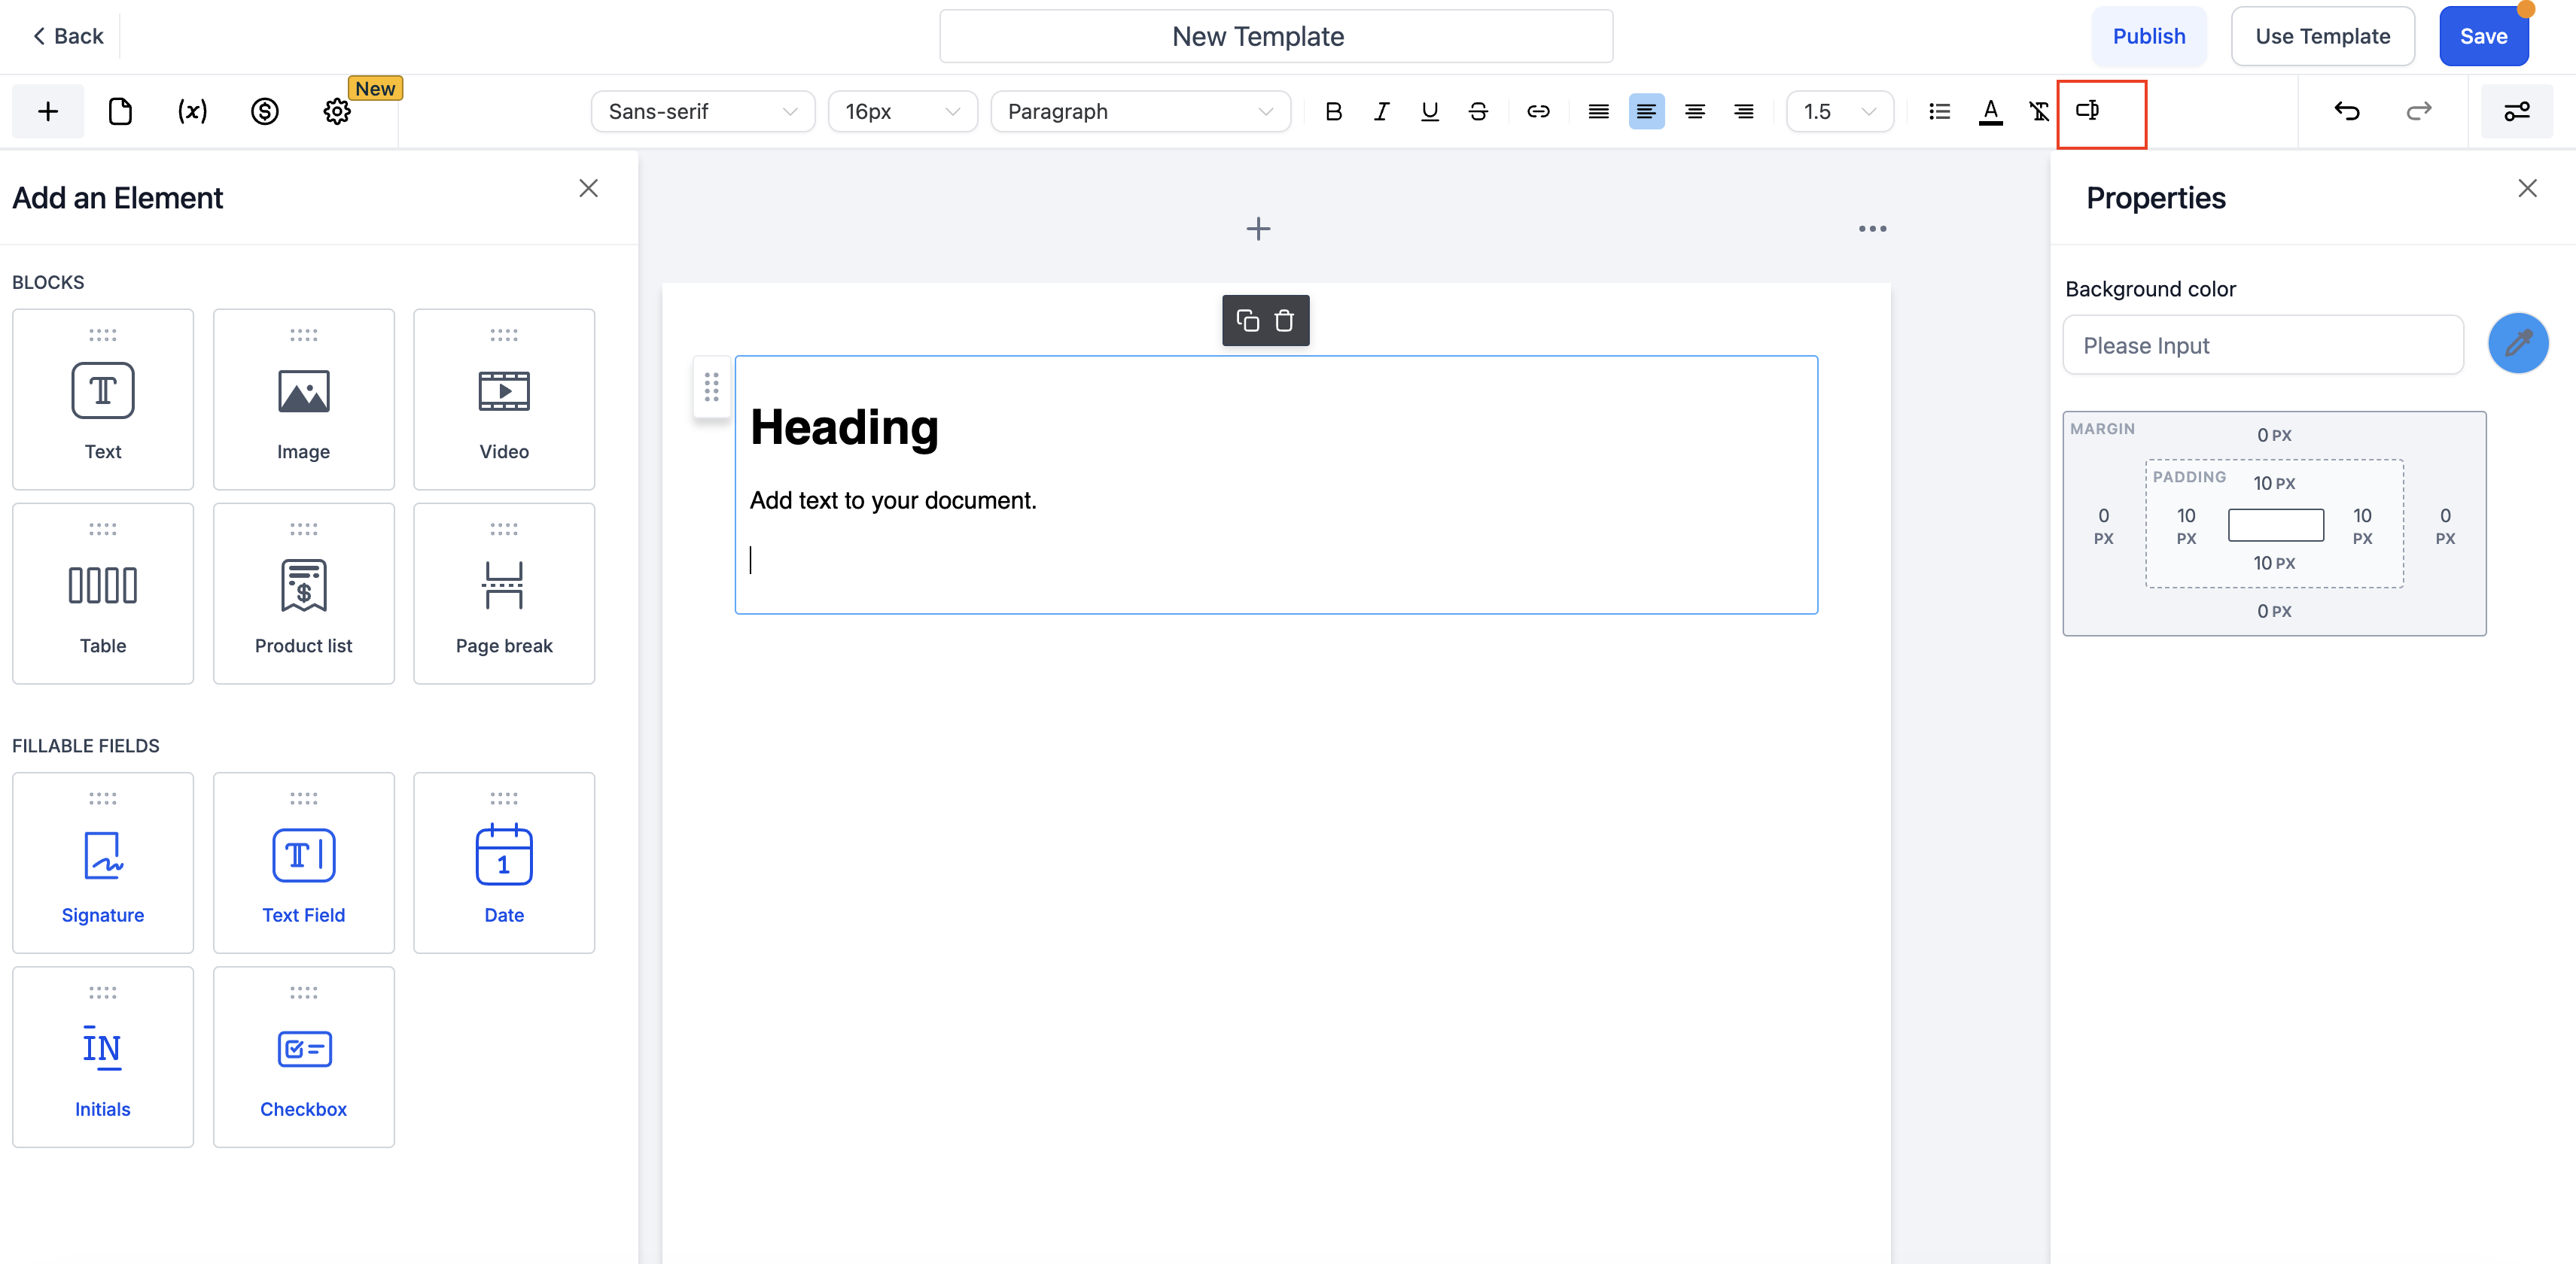Open the custom variables (x) icon
This screenshot has height=1264, width=2576.
192,111
